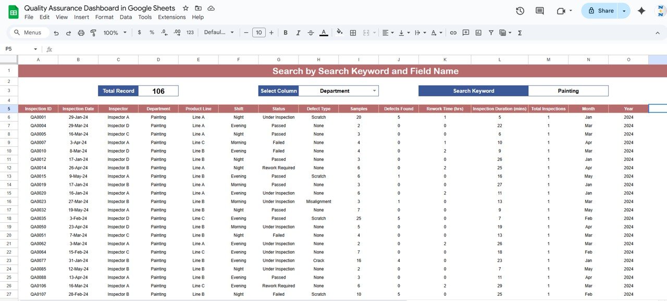The width and height of the screenshot is (667, 301).
Task: Click the Search Keyword field containing Painting
Action: point(568,91)
